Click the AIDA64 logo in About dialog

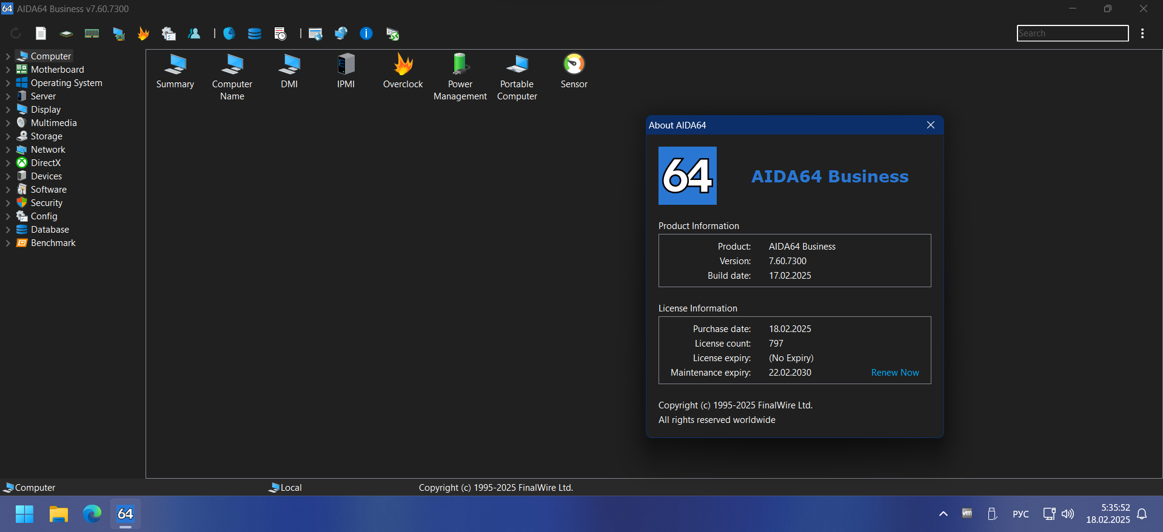688,176
